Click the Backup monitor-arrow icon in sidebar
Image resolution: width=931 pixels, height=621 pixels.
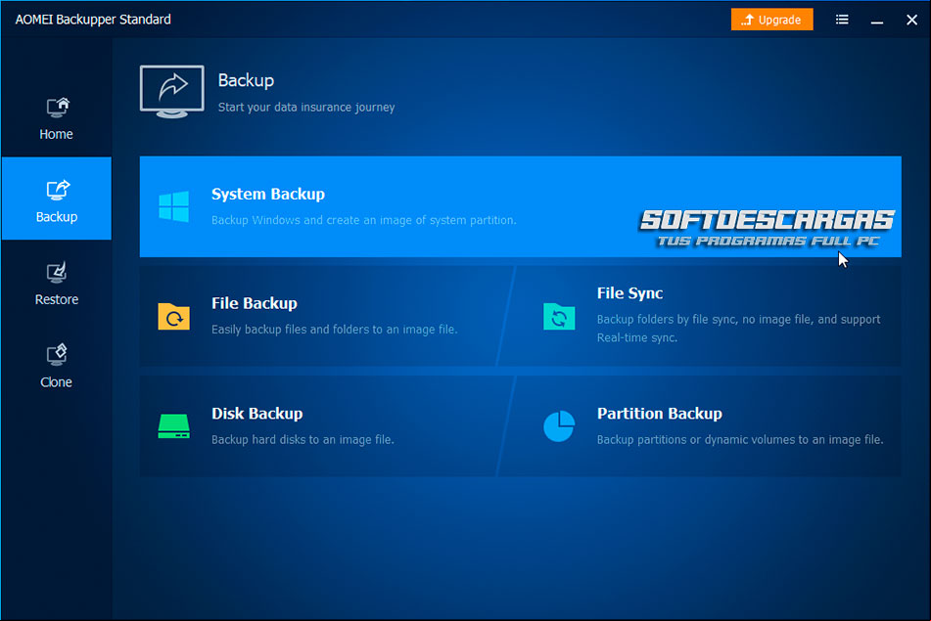coord(58,191)
